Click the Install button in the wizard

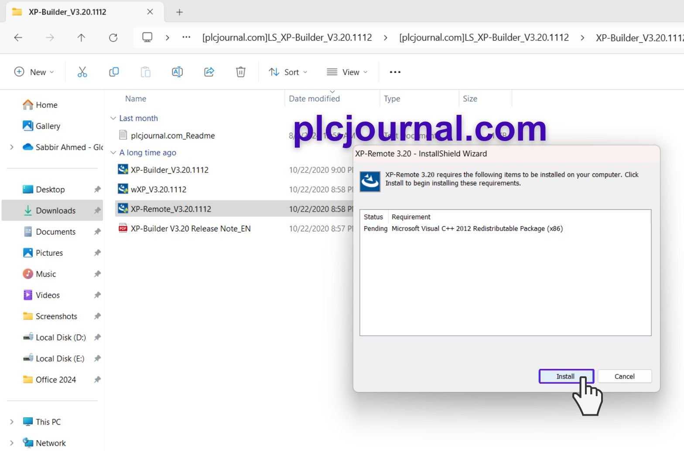566,376
